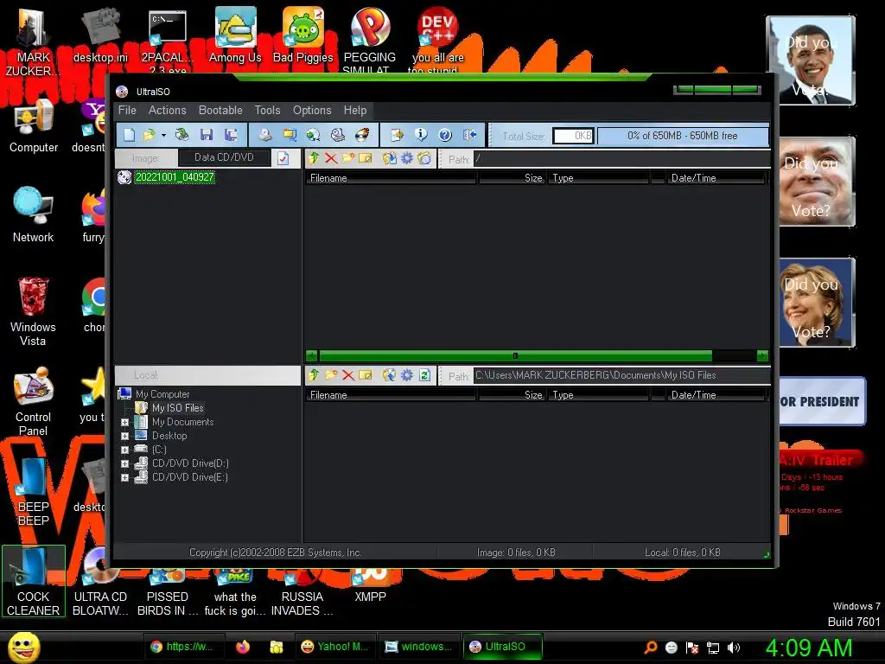Click the red X Delete icon in Image pane
885x664 pixels.
pos(331,159)
